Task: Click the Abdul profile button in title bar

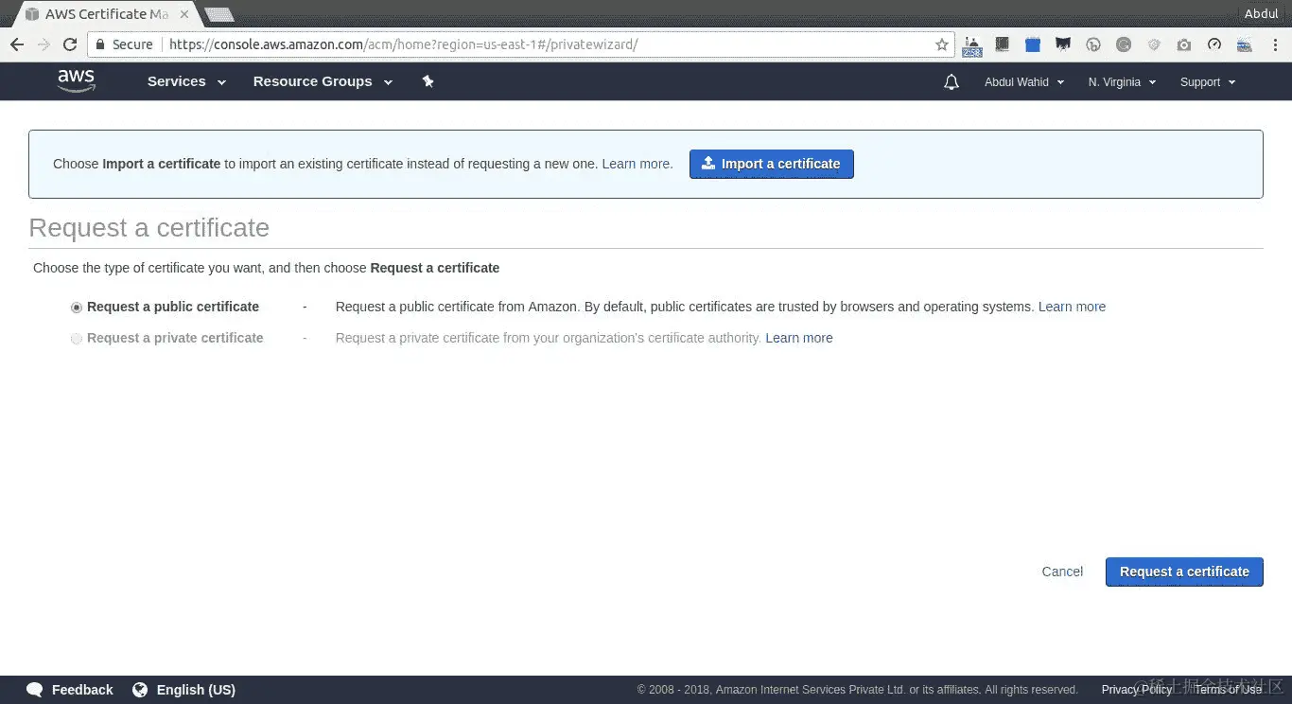Action: (x=1261, y=13)
